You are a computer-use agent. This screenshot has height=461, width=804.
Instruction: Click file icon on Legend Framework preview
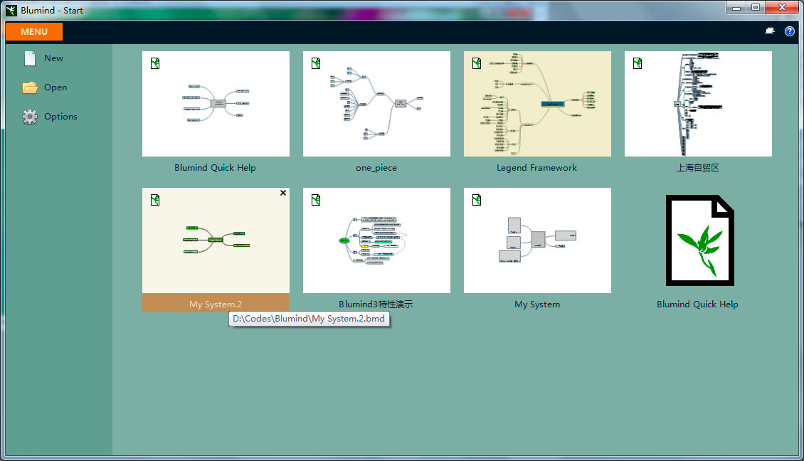(x=477, y=63)
